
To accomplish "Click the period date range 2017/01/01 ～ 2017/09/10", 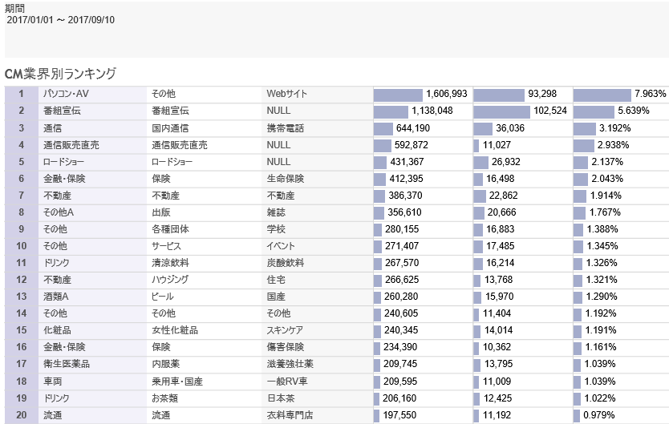I will click(61, 20).
